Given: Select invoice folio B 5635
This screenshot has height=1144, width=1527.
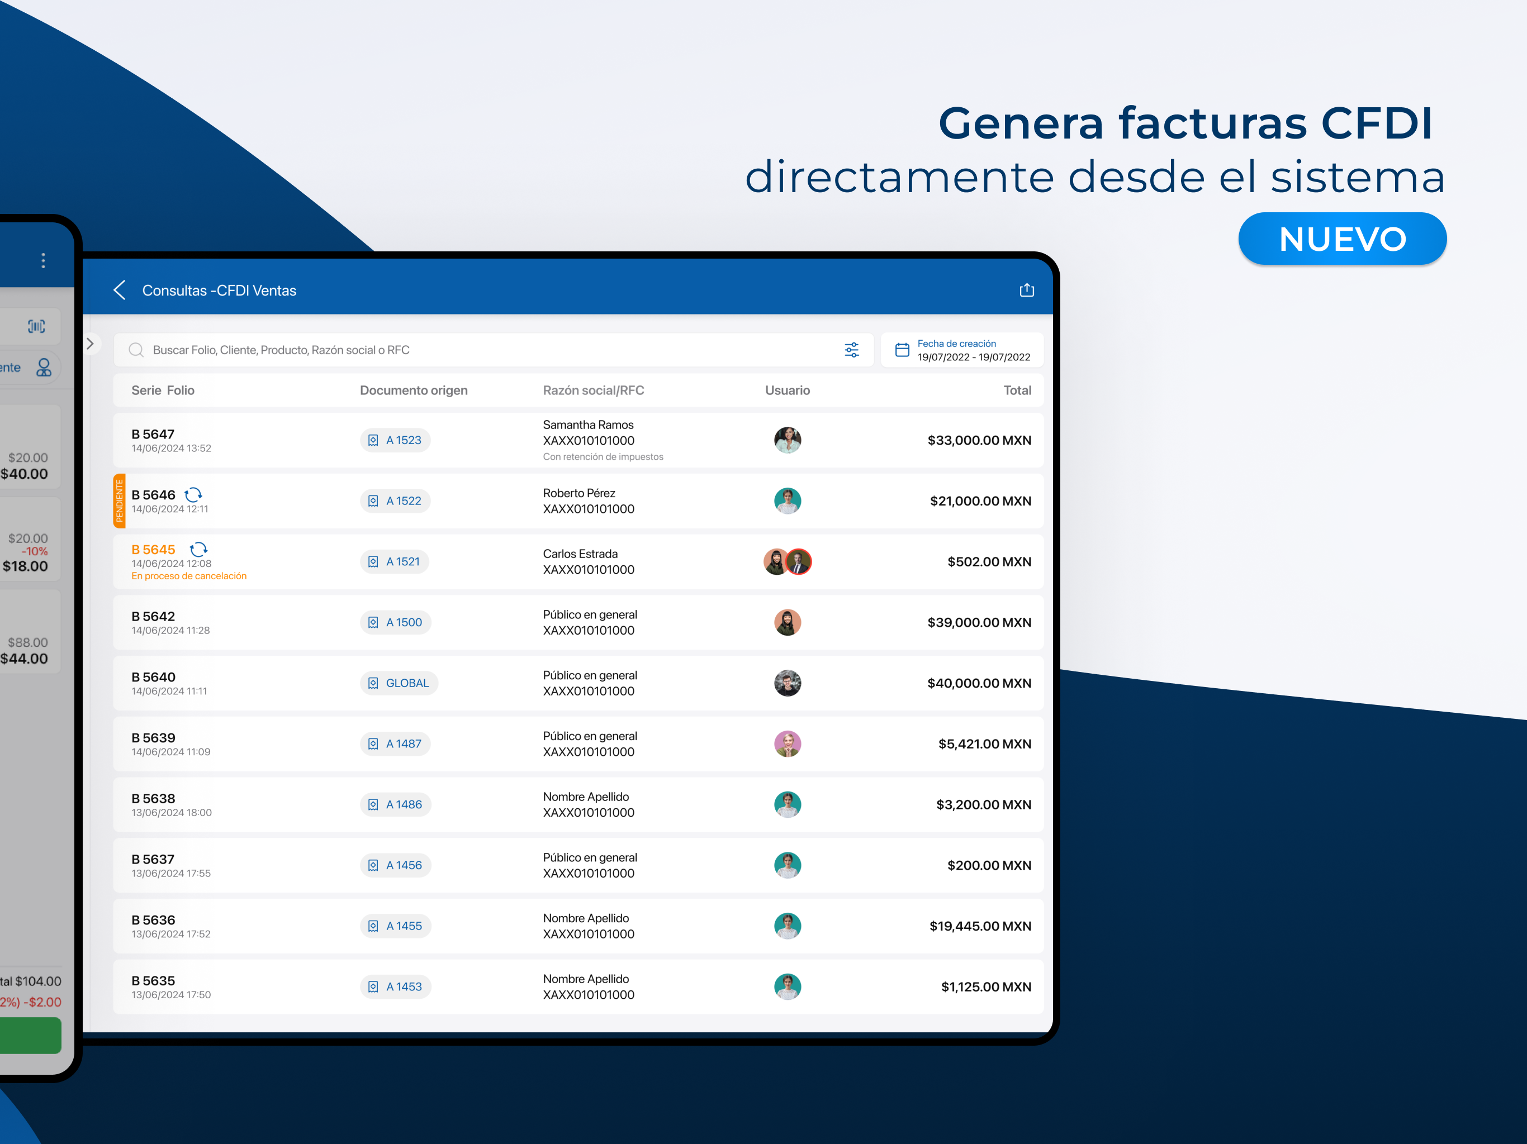Looking at the screenshot, I should 153,980.
